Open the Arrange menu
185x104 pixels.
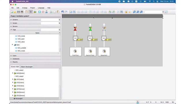pos(25,8)
